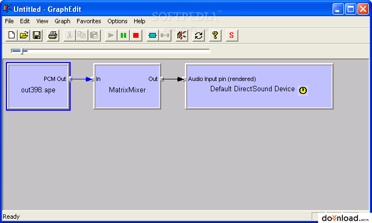The width and height of the screenshot is (372, 223).
Task: Click the Ready status bar text
Action: [x=11, y=217]
